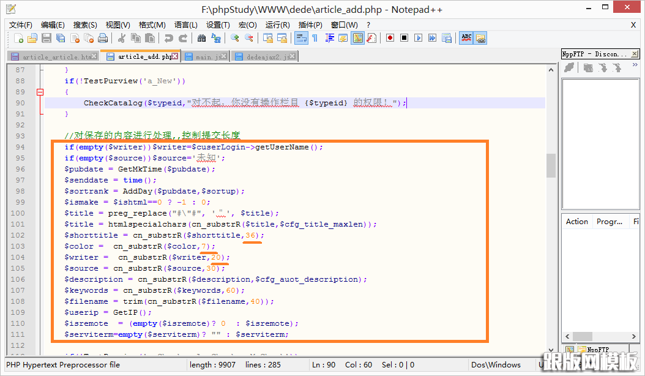Switch to the Action tab in the lower panel
The image size is (645, 376).
(x=576, y=221)
